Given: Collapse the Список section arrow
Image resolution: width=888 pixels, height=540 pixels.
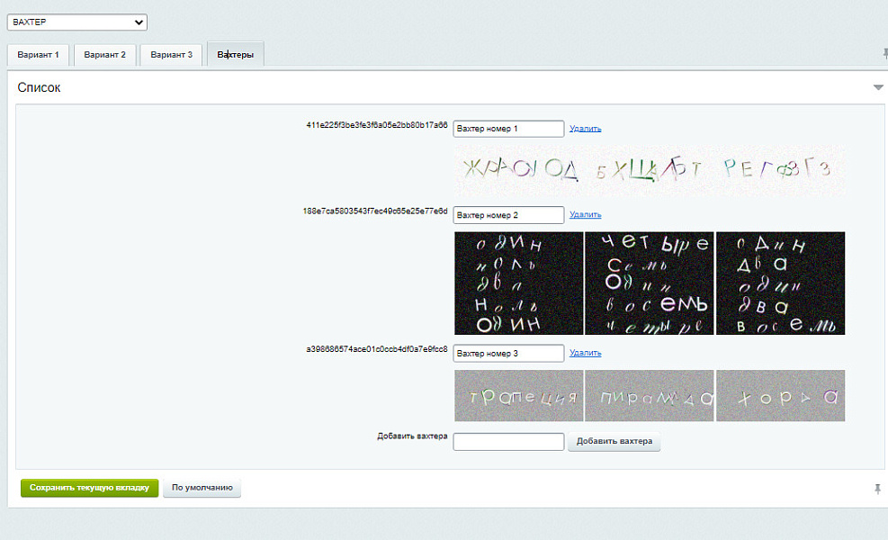Looking at the screenshot, I should point(878,87).
